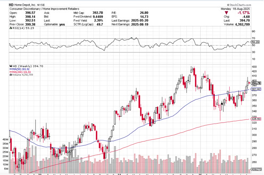Click the header Volume value 4,392,709
Image resolution: width=264 pixels, height=175 pixels.
(x=242, y=25)
